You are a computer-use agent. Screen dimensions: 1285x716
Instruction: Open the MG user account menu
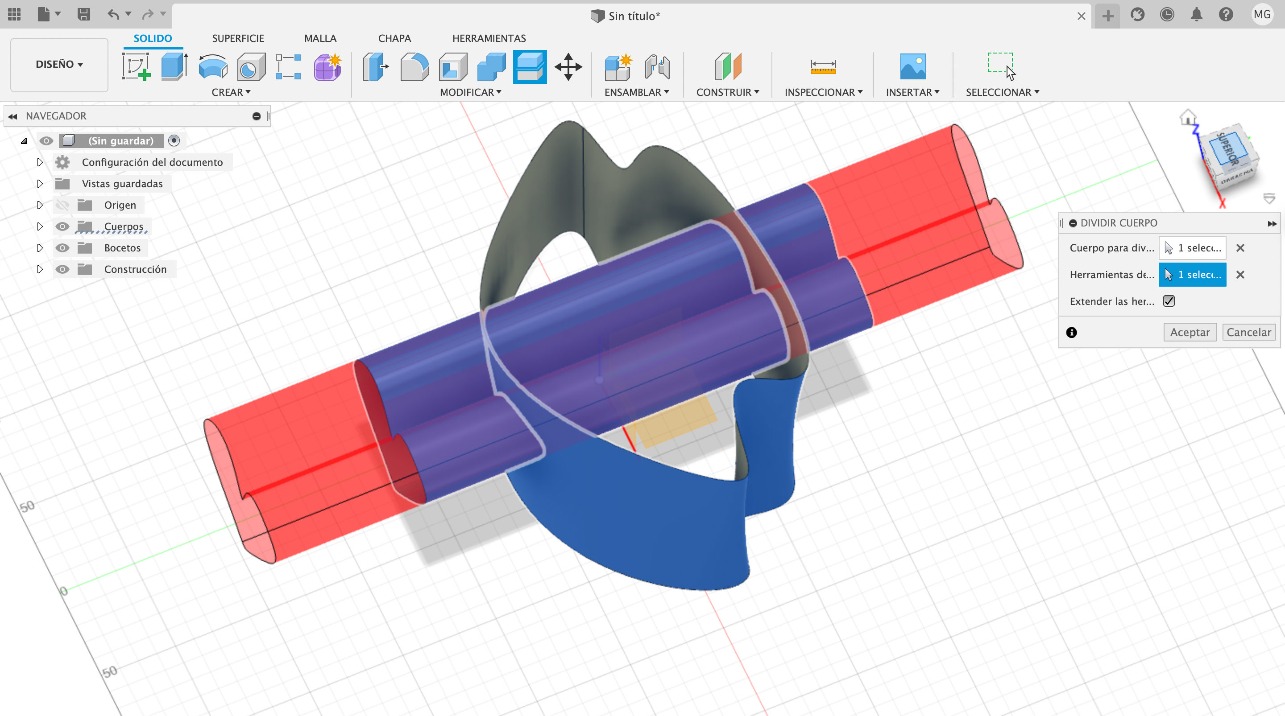click(x=1262, y=14)
